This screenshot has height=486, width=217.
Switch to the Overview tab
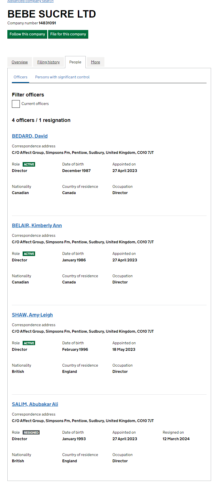click(20, 62)
